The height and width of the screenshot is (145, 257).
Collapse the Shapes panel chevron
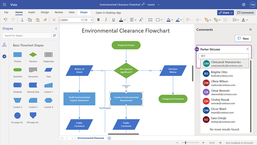point(56,29)
